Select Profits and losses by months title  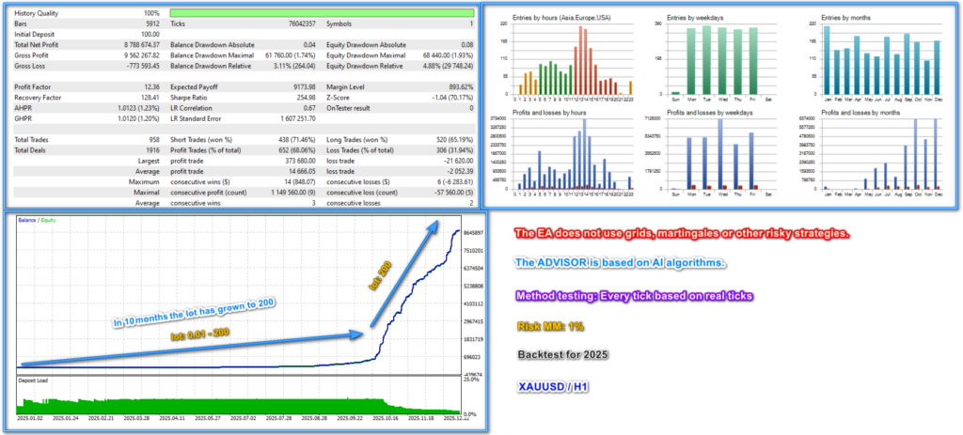(860, 113)
